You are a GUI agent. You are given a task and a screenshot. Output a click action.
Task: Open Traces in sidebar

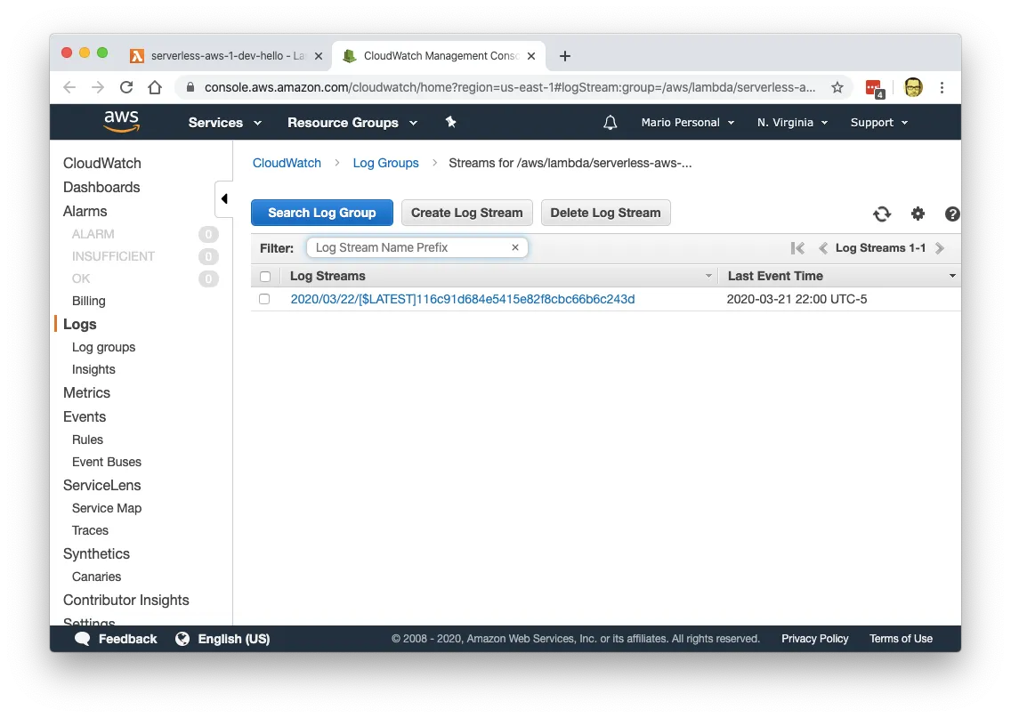tap(90, 530)
